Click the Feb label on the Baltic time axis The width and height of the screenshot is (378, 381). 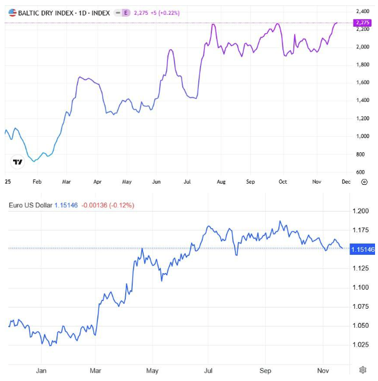pos(37,182)
